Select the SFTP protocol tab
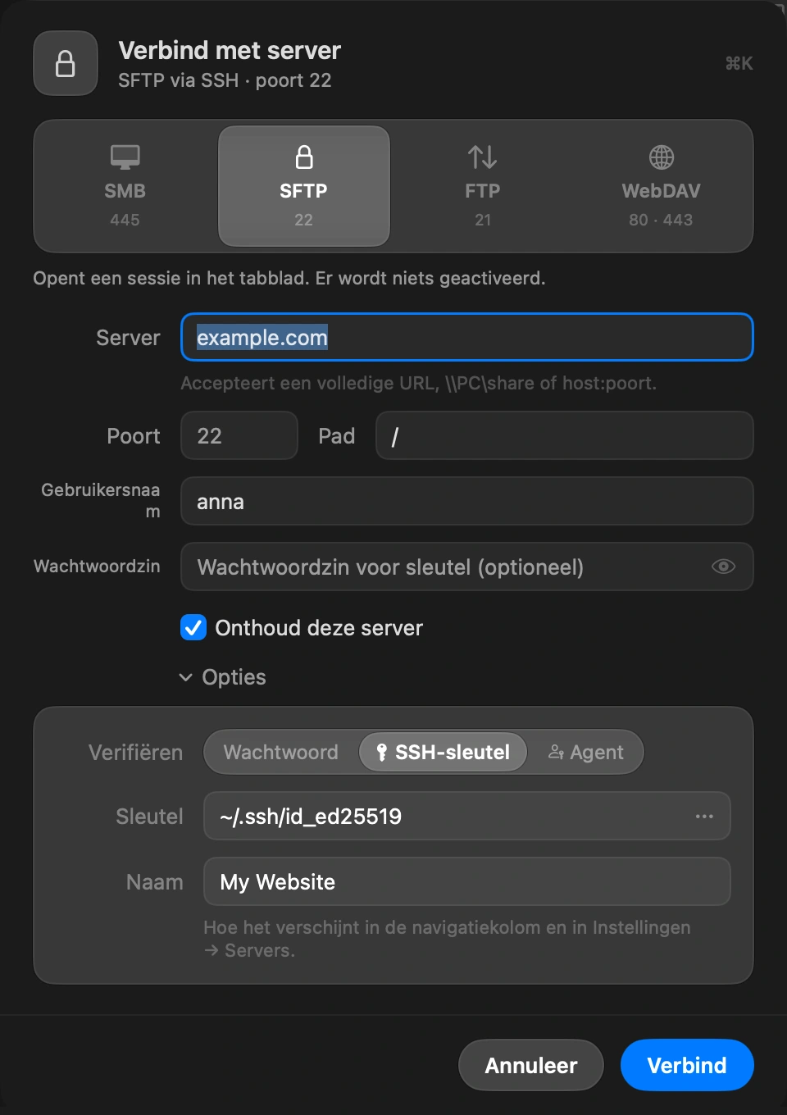Image resolution: width=787 pixels, height=1115 pixels. pyautogui.click(x=304, y=186)
